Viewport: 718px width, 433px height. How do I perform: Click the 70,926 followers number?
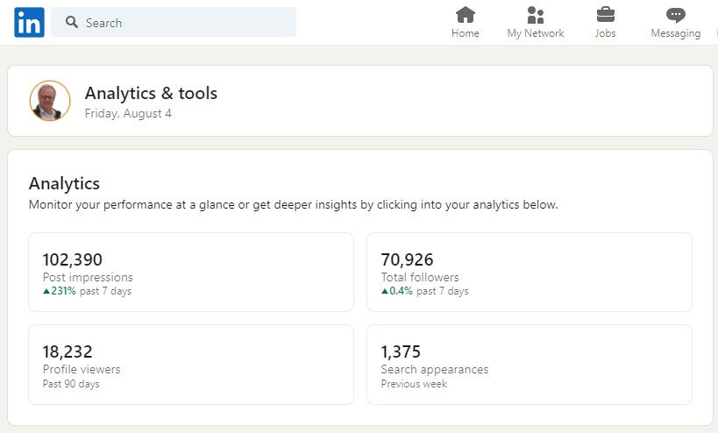(x=407, y=259)
